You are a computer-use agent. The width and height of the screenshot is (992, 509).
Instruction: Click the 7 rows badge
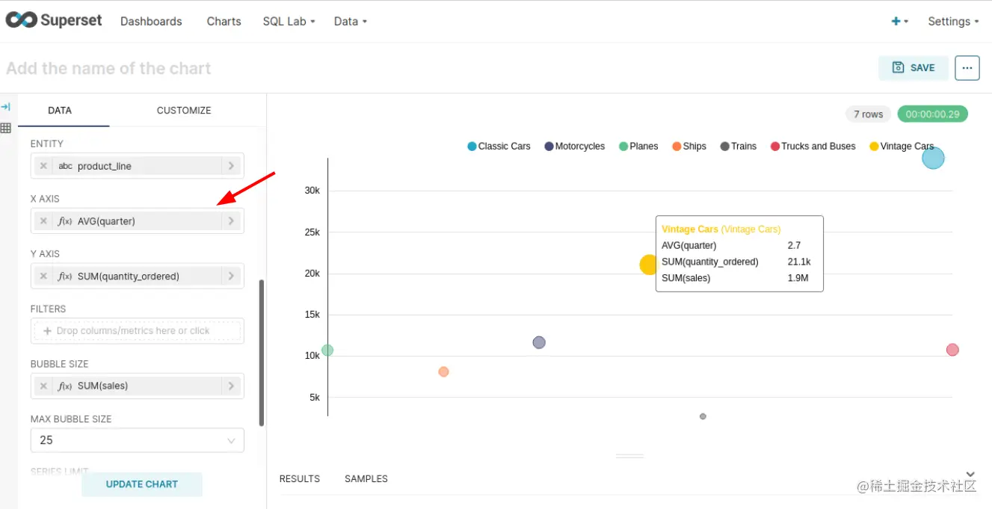point(868,114)
